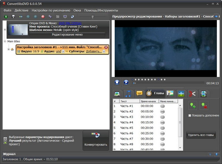Click the green add file toolbar icon
Screen dimensions: 222x164
[x=6, y=17]
